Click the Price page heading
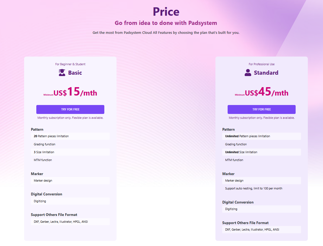This screenshot has width=323, height=246. [x=166, y=12]
